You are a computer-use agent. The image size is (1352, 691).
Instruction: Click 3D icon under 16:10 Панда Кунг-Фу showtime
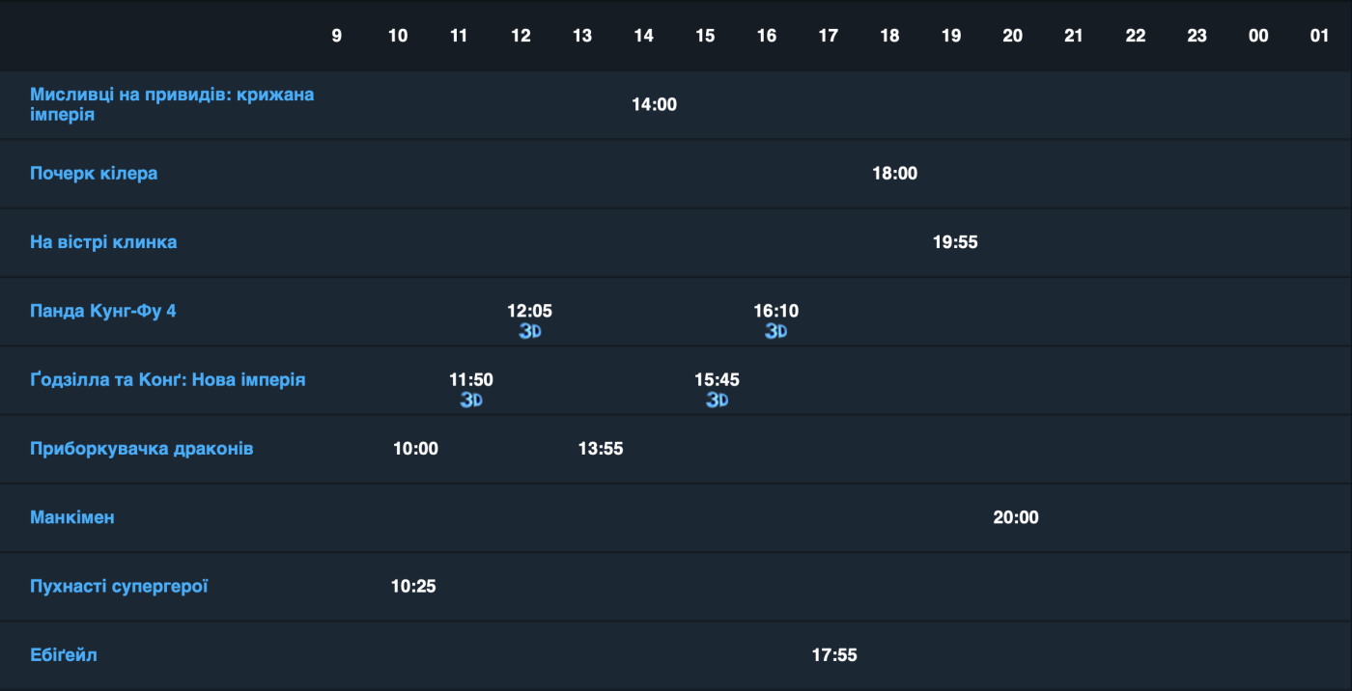[776, 331]
